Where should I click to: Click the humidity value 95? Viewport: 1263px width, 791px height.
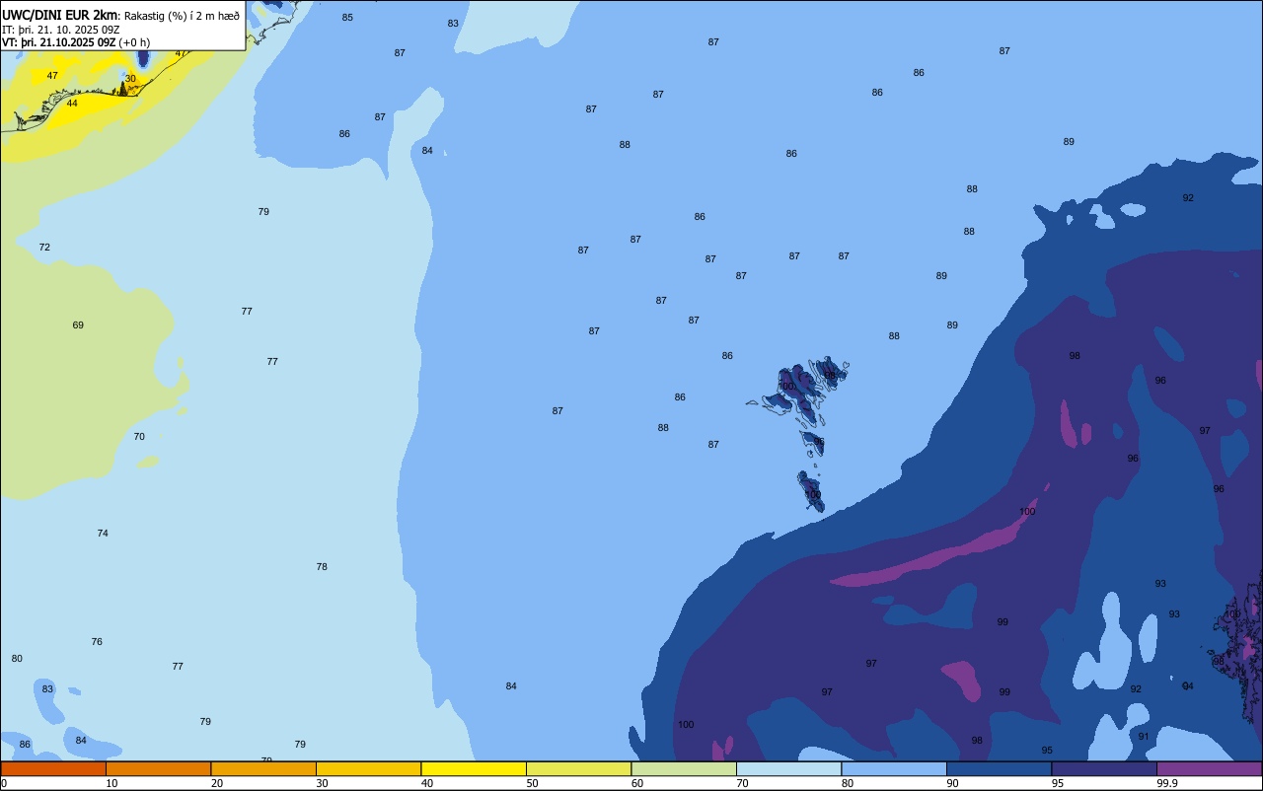coord(1047,751)
